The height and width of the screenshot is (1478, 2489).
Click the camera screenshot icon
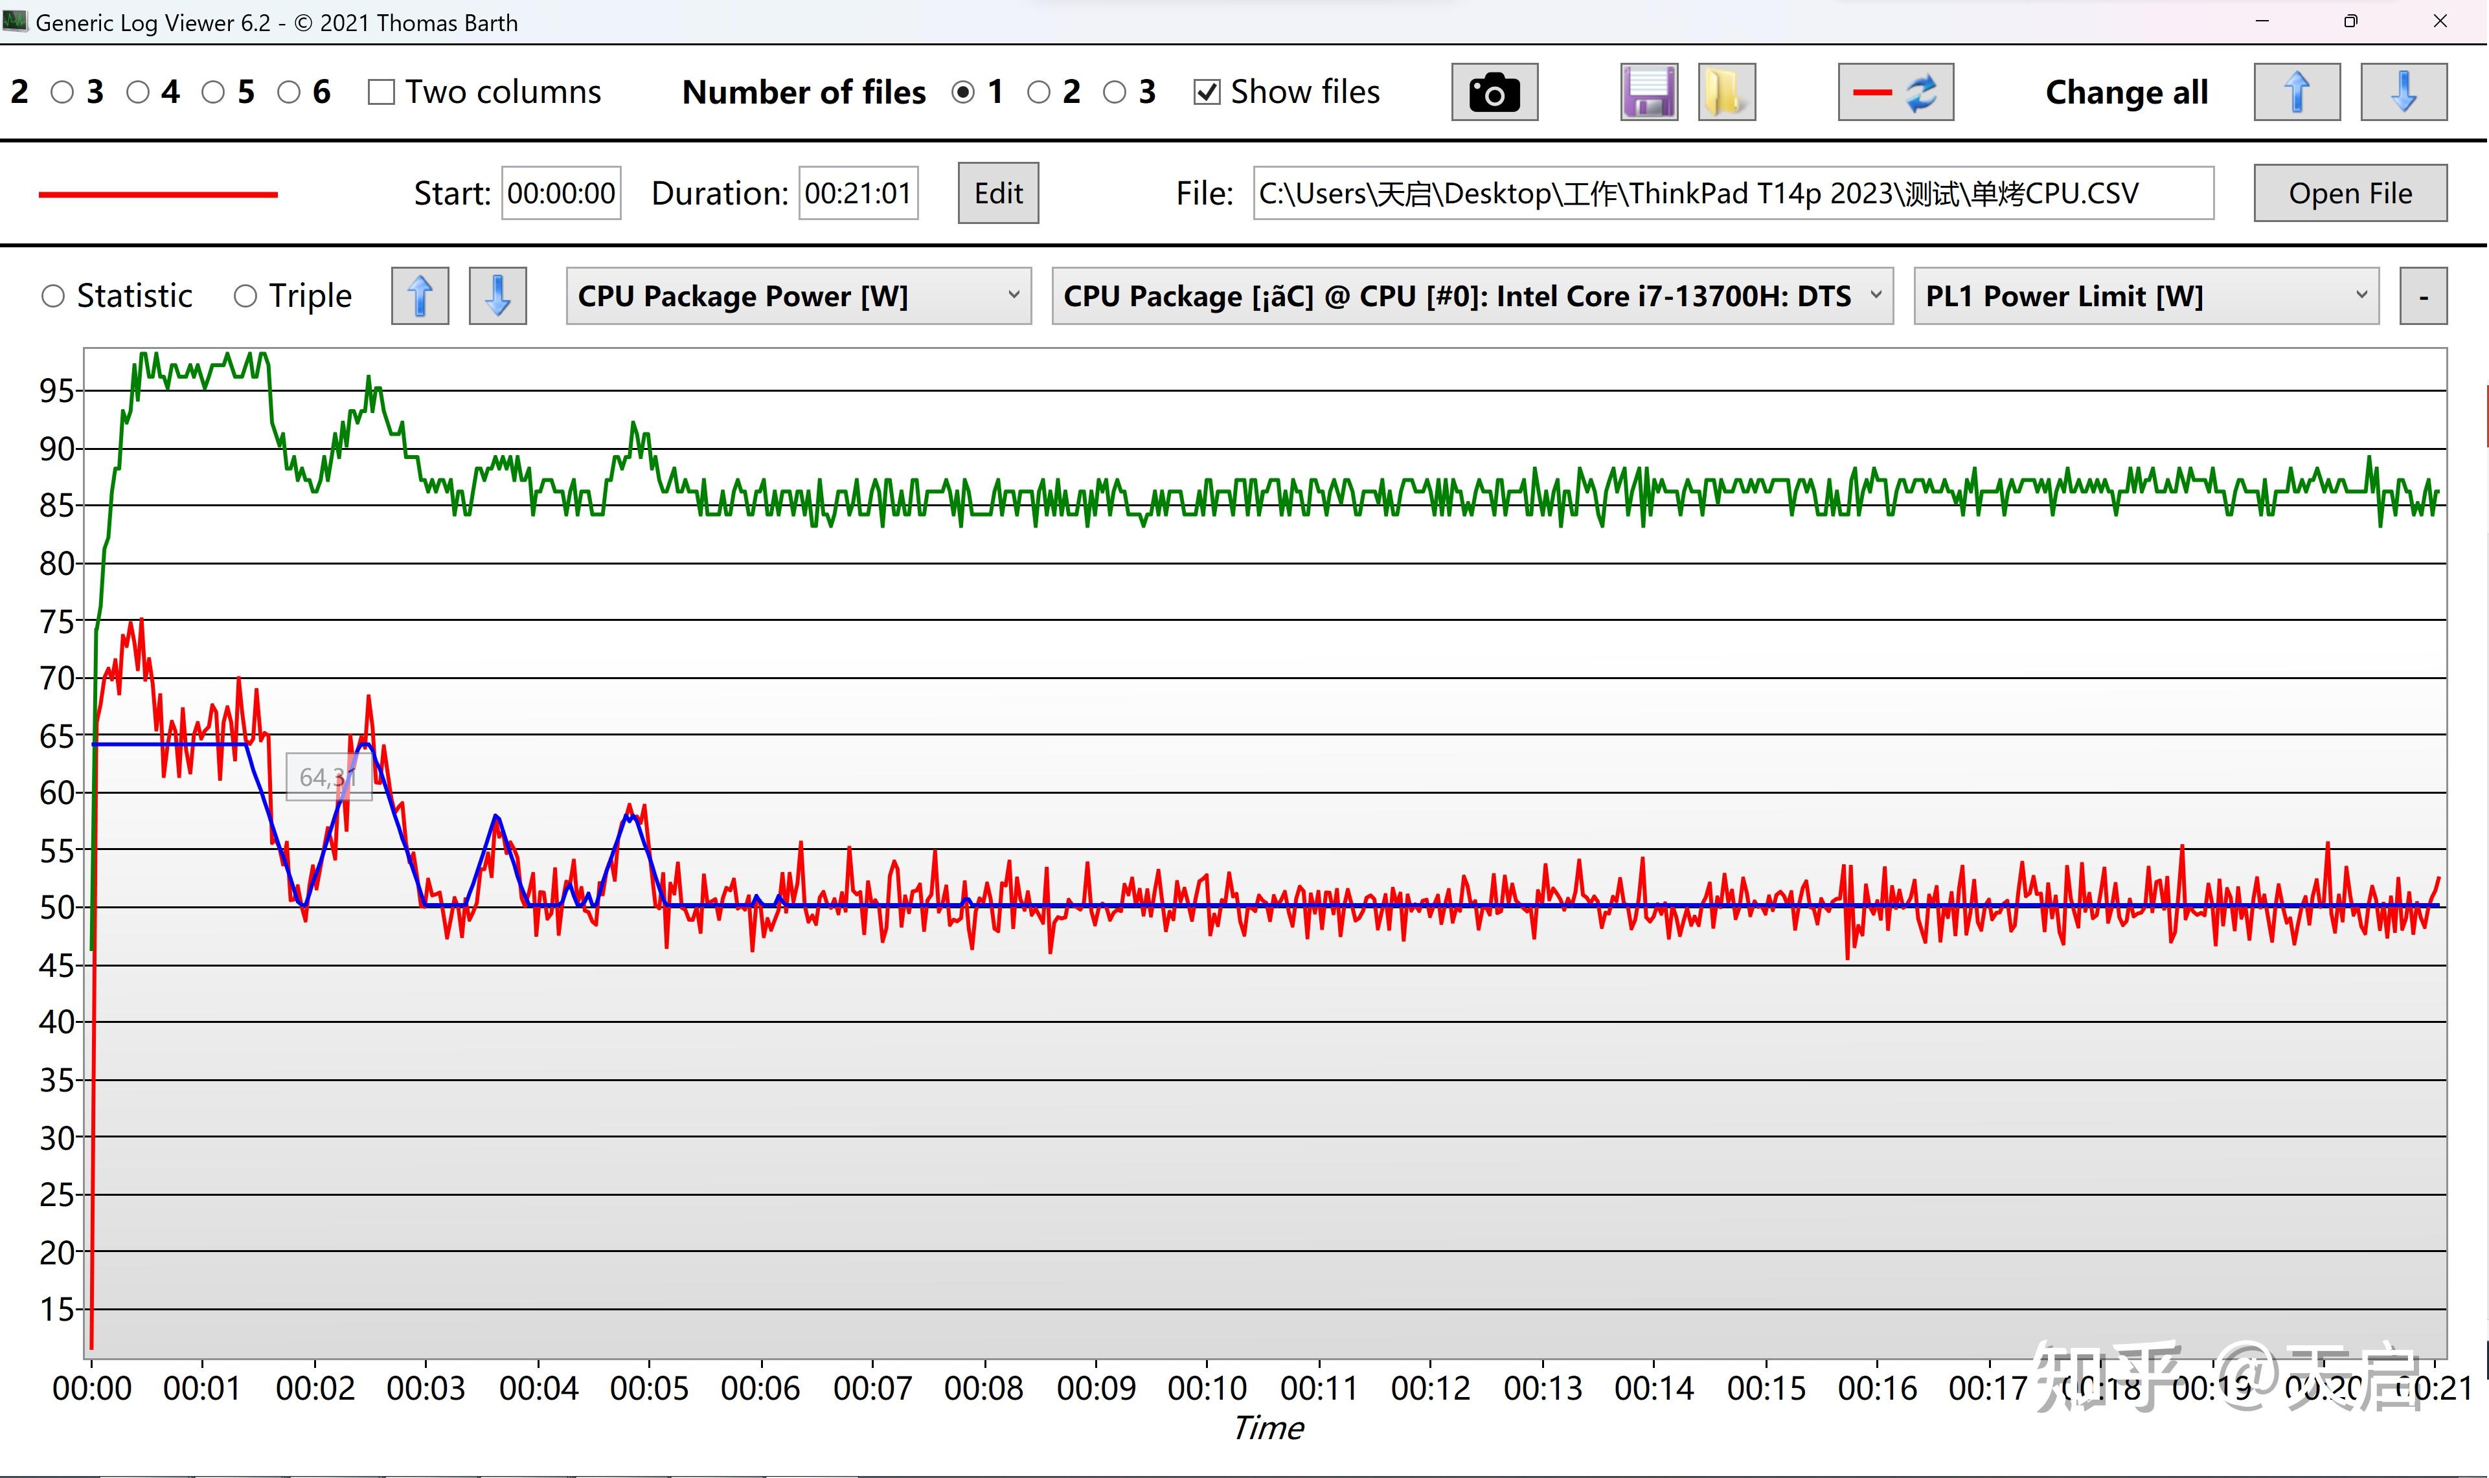[1494, 93]
